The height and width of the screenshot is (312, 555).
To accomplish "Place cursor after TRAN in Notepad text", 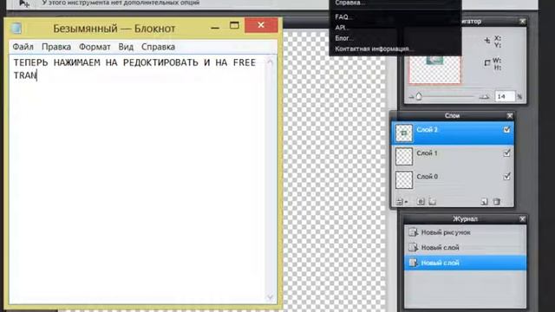I will pos(37,75).
